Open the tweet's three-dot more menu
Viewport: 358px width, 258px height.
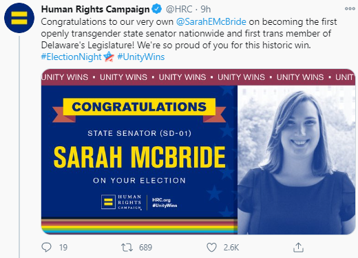350,9
